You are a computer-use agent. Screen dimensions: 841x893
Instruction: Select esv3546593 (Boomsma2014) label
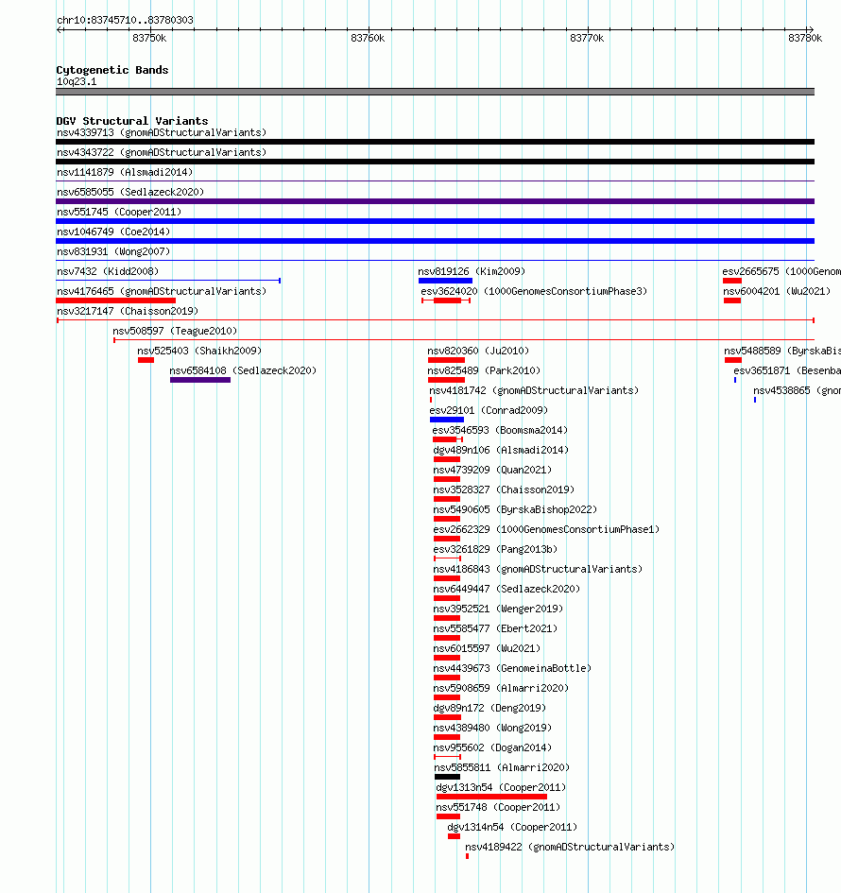pos(500,431)
